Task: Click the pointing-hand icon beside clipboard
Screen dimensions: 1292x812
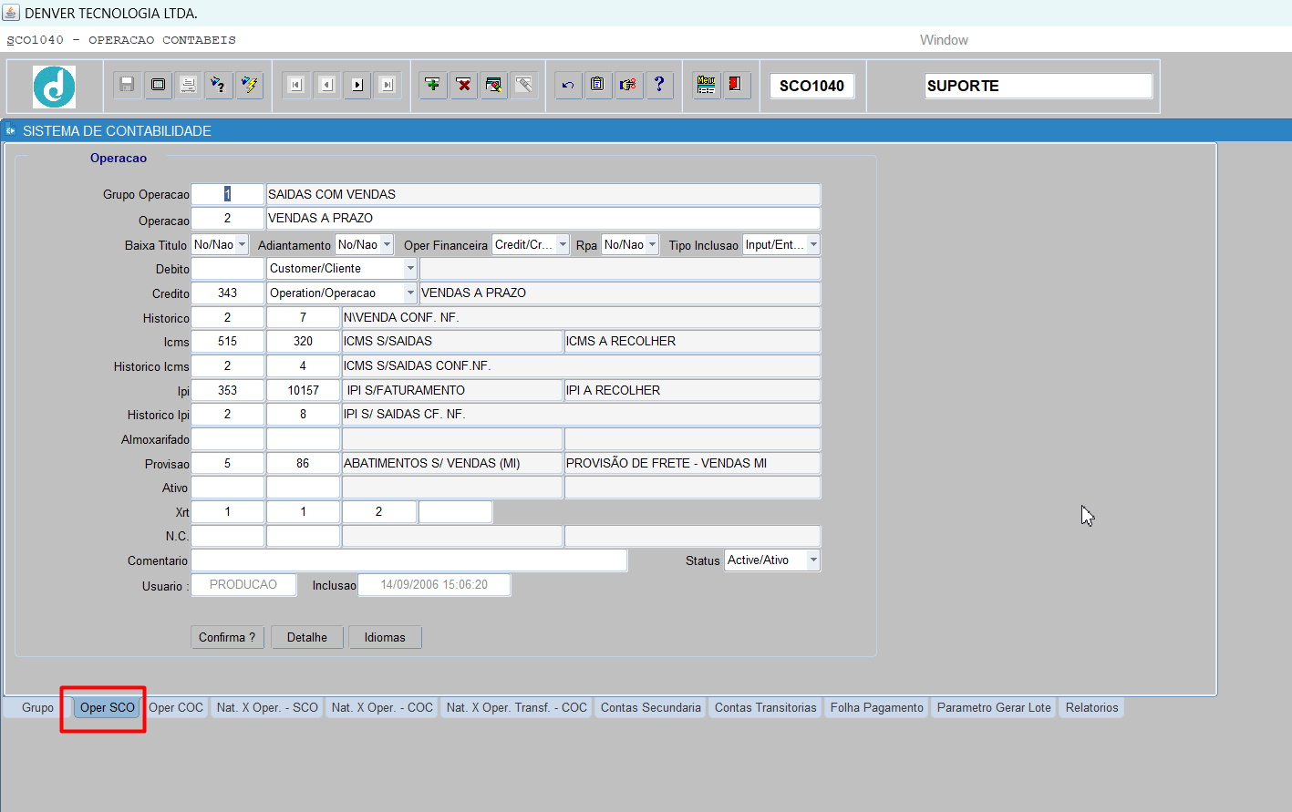Action: (628, 85)
